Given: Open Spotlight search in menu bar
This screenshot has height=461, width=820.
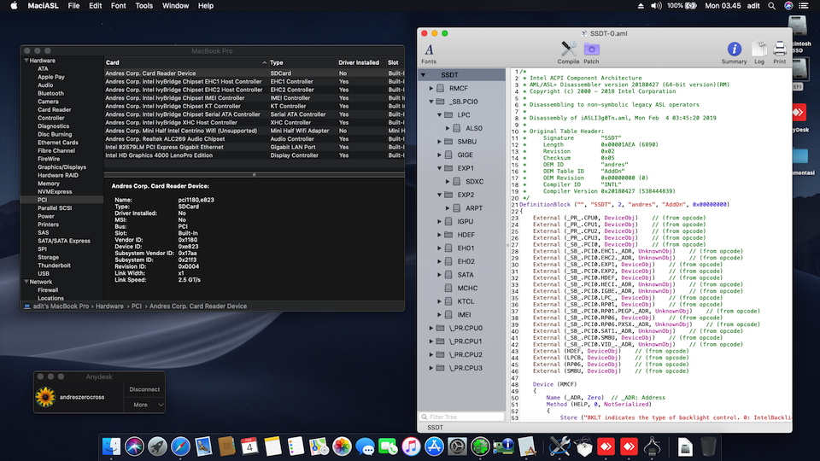Looking at the screenshot, I should pyautogui.click(x=771, y=6).
